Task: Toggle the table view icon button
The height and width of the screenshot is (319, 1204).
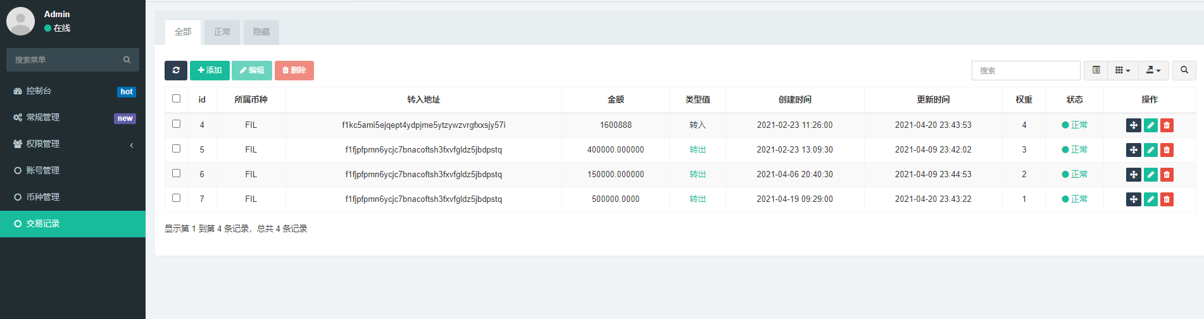Action: 1096,70
